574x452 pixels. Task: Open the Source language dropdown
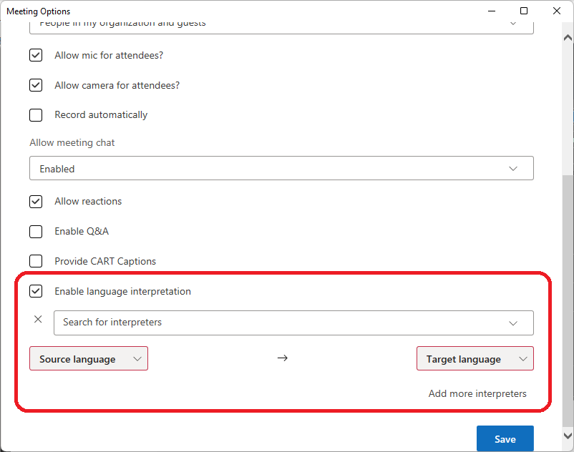click(89, 359)
